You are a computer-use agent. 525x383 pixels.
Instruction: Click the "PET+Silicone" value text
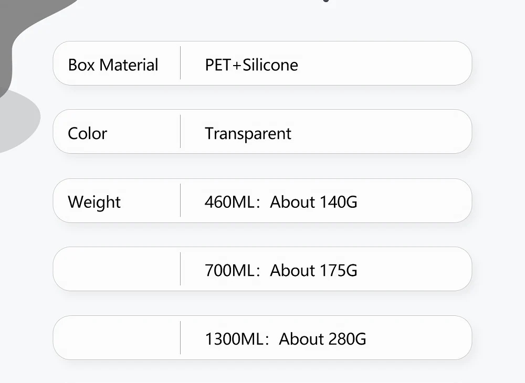251,65
